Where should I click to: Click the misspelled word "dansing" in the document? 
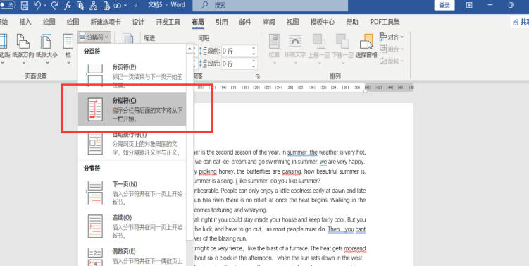point(292,171)
